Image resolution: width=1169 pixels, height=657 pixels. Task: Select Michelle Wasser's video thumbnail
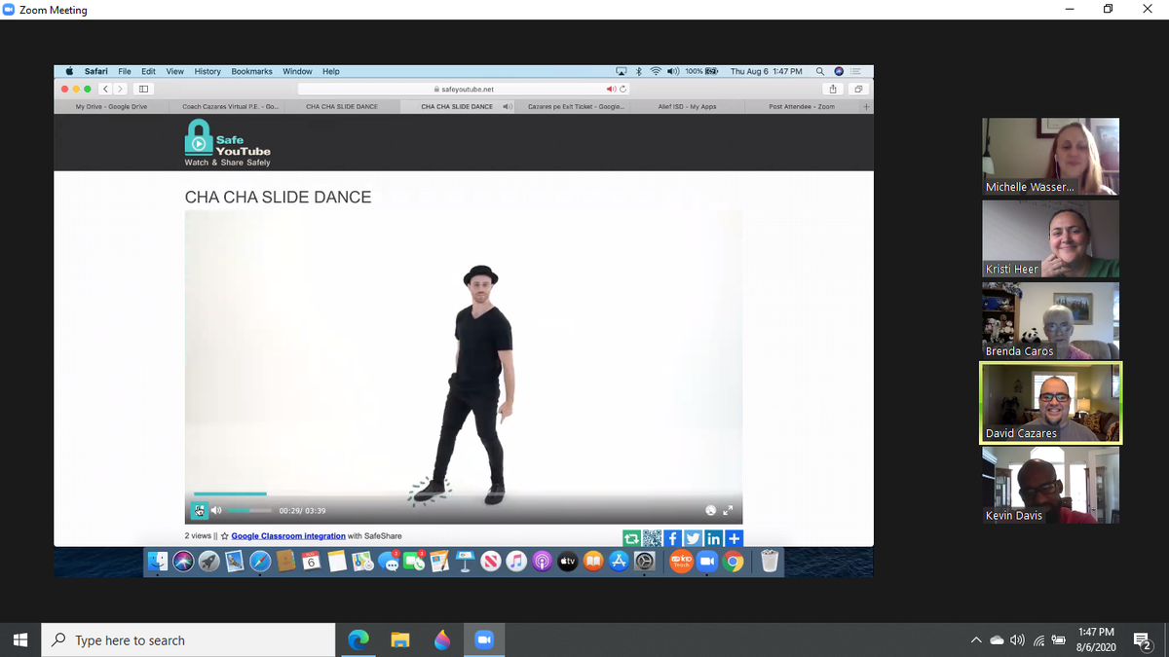pos(1050,156)
